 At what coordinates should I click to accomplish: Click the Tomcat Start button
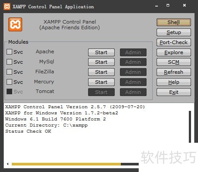(101, 92)
